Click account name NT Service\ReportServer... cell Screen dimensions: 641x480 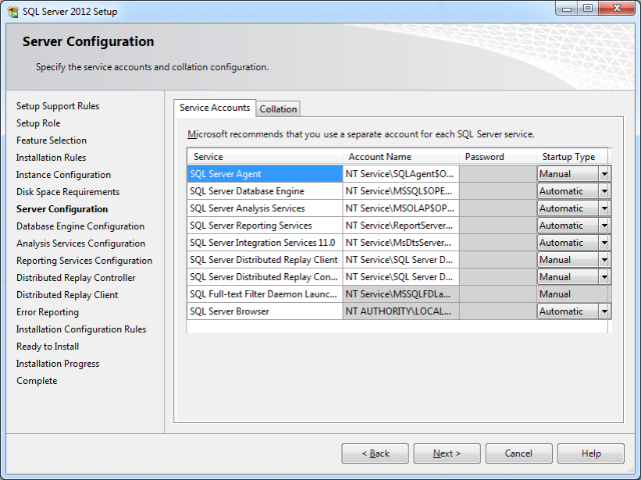401,226
